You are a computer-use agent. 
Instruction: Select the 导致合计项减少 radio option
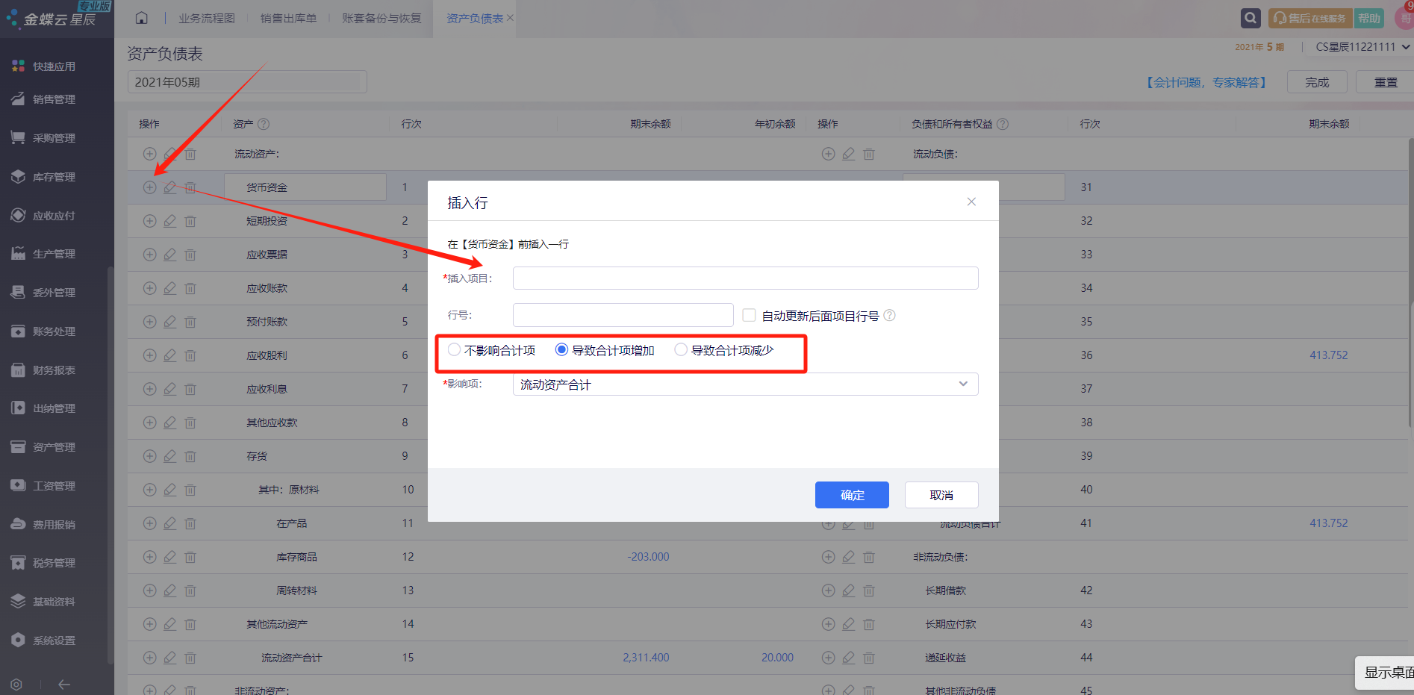point(681,350)
